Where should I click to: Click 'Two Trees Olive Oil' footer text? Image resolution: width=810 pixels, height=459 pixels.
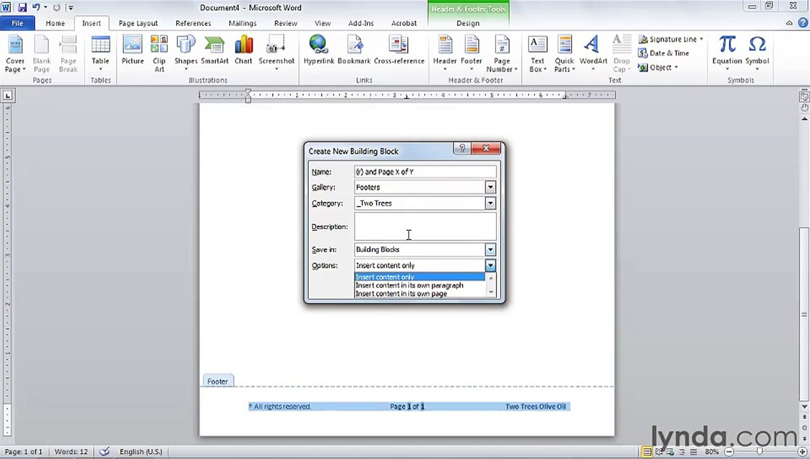point(535,406)
